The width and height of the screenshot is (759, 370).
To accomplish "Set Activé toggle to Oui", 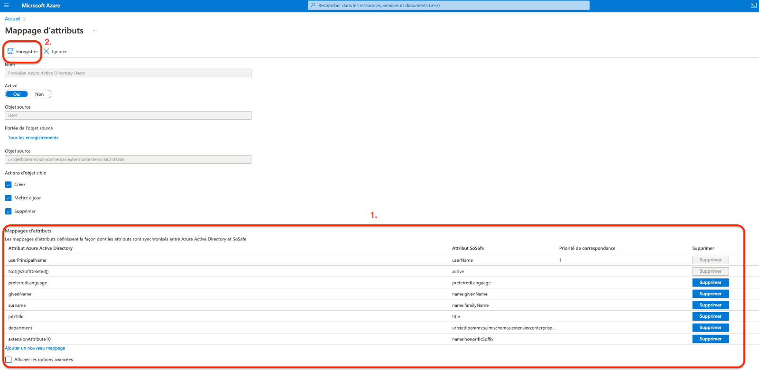I will 17,94.
